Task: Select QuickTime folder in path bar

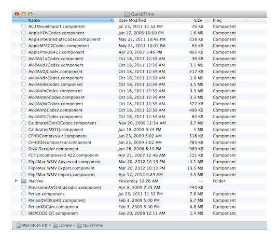Action: (x=90, y=225)
